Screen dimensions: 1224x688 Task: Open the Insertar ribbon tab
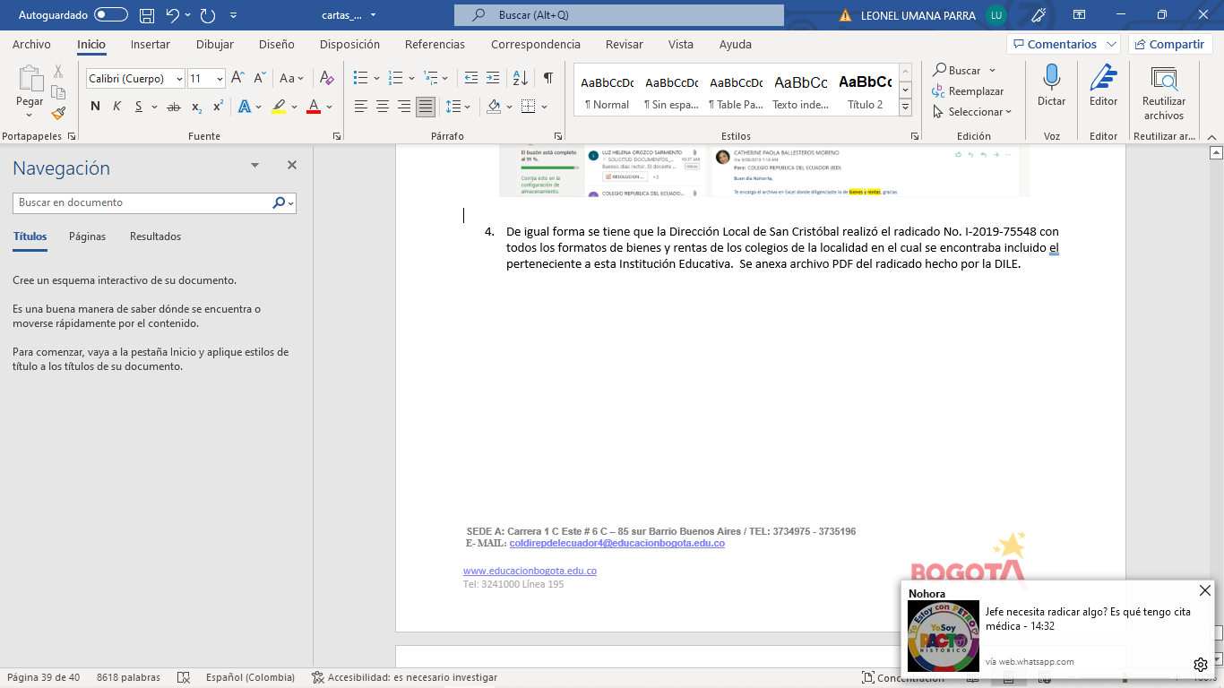(x=150, y=44)
